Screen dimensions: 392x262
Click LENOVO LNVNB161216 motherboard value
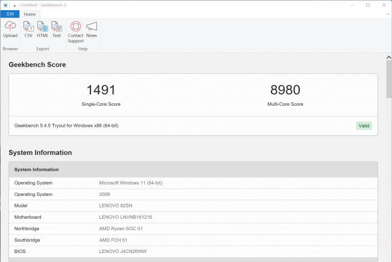click(x=125, y=217)
